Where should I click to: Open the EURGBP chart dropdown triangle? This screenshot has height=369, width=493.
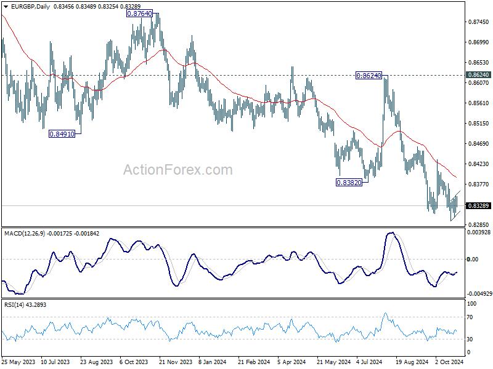pyautogui.click(x=6, y=7)
